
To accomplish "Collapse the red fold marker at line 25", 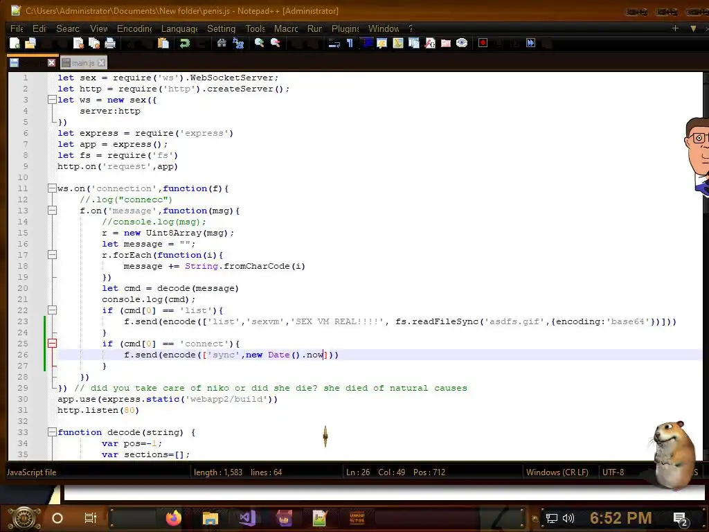I will pyautogui.click(x=52, y=344).
